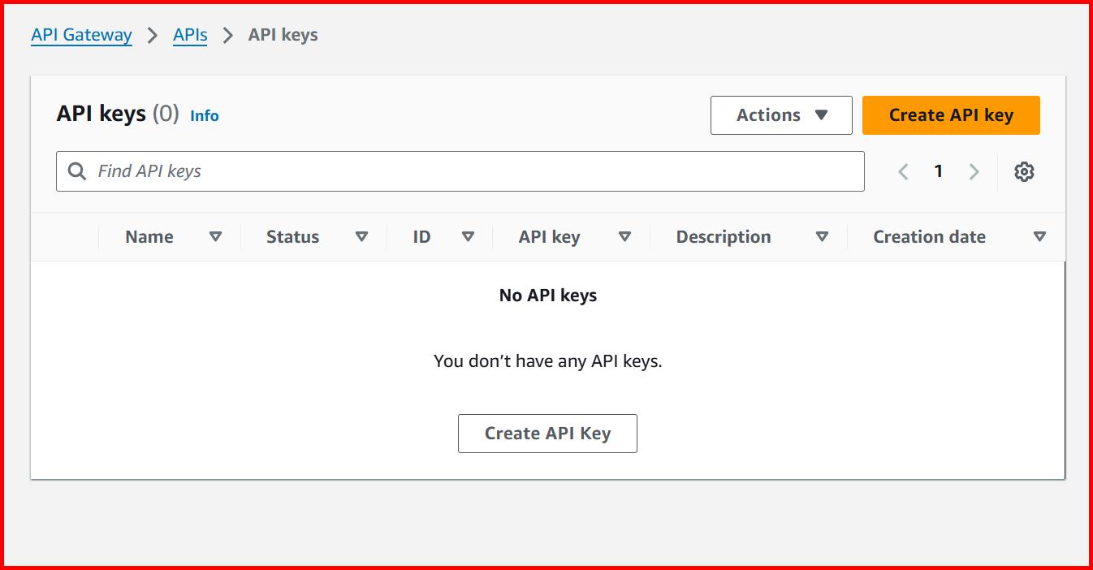Click the API keys (0) heading
Screen dimensions: 1093x570
118,114
